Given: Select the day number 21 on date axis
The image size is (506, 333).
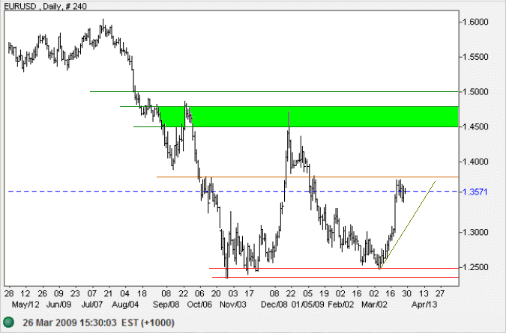Looking at the screenshot, I should [x=109, y=293].
